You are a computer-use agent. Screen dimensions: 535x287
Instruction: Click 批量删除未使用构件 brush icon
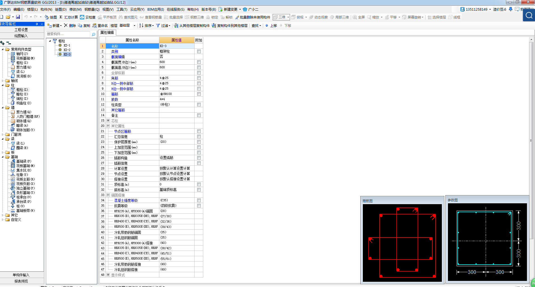click(237, 17)
